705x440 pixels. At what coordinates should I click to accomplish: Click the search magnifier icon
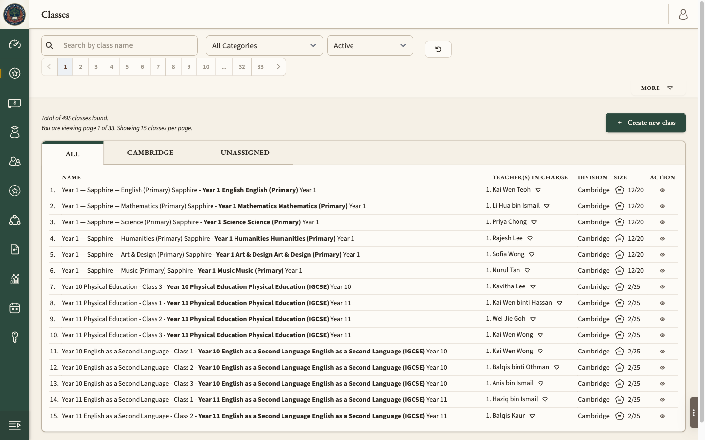coord(49,45)
